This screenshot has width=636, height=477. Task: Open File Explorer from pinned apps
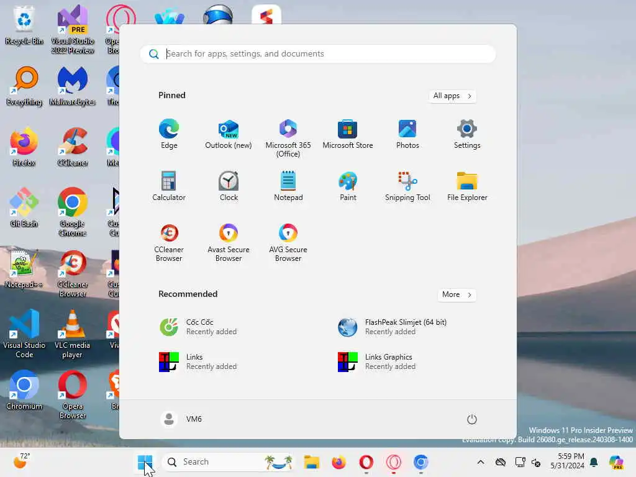pyautogui.click(x=467, y=186)
